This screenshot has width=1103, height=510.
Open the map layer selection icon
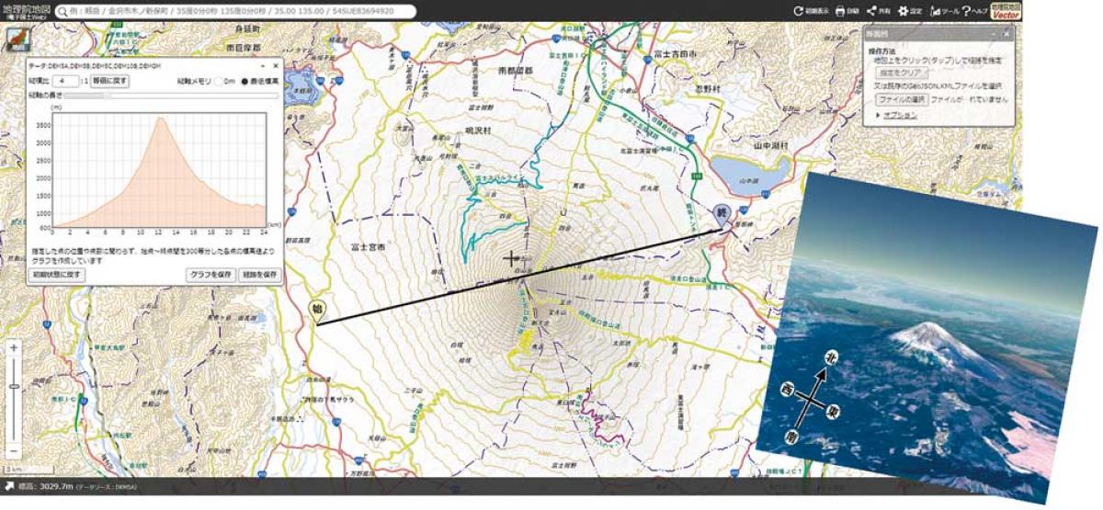pyautogui.click(x=17, y=40)
